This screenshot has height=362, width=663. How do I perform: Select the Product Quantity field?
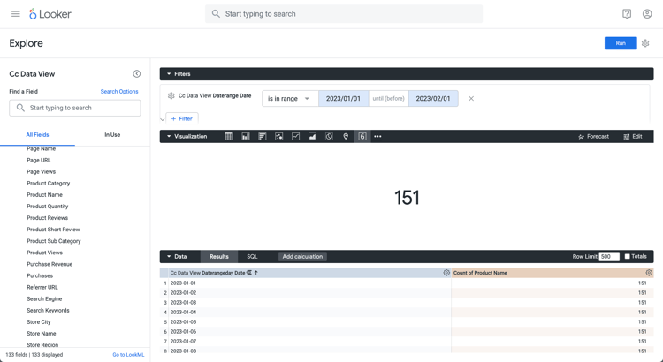(48, 206)
